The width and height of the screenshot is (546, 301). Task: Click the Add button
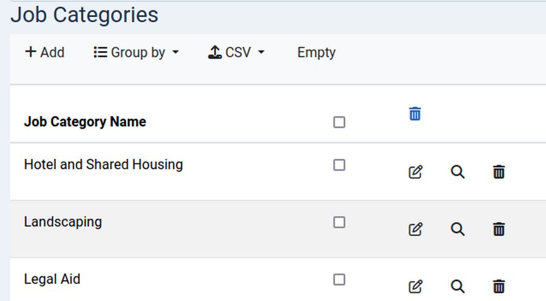[44, 53]
